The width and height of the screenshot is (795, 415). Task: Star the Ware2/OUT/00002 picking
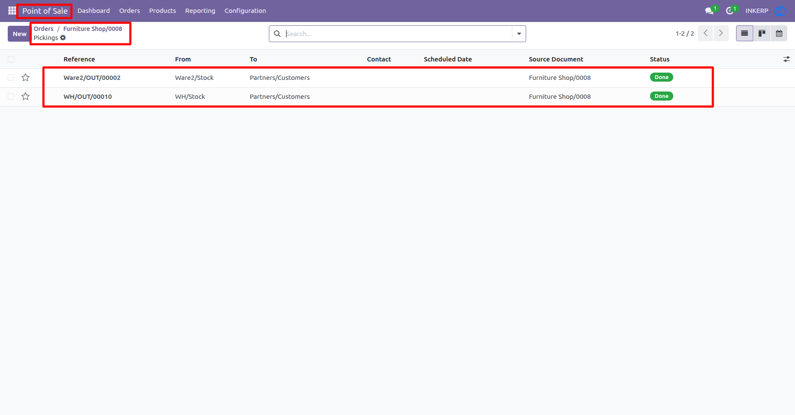[x=25, y=78]
